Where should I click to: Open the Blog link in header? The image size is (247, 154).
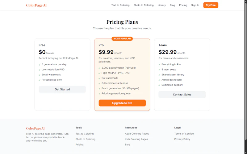(x=172, y=5)
